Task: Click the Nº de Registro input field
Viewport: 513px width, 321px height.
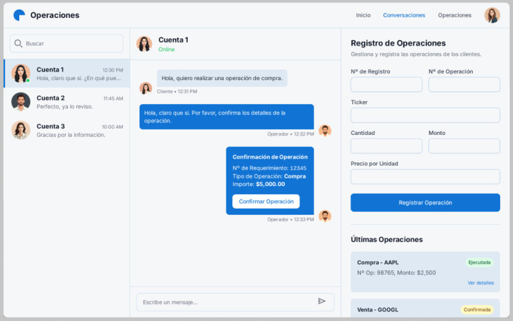Action: [386, 84]
